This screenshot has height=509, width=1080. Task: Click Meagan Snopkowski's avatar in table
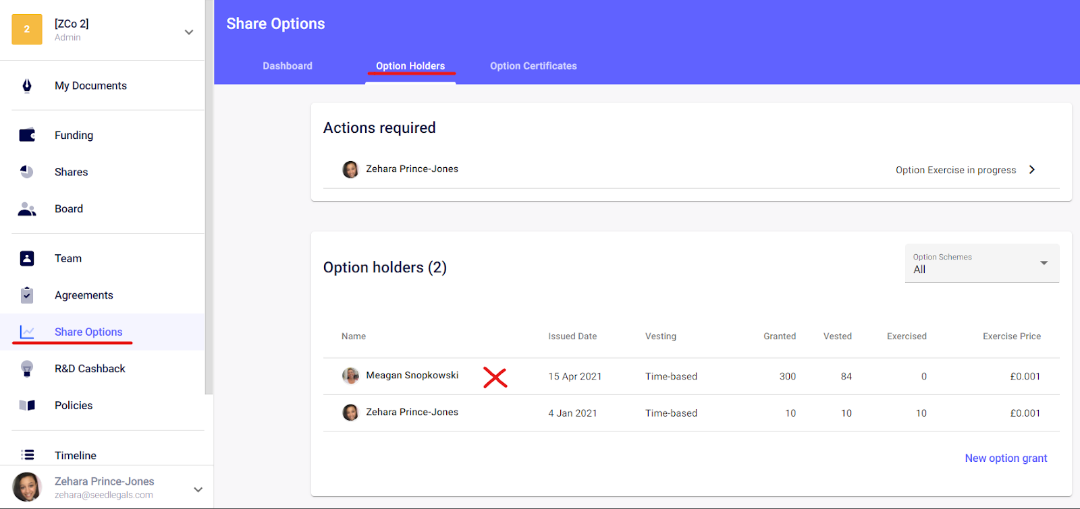coord(350,376)
